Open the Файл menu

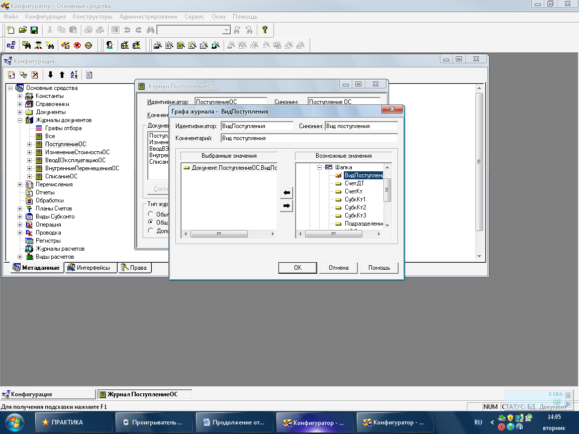coord(11,17)
